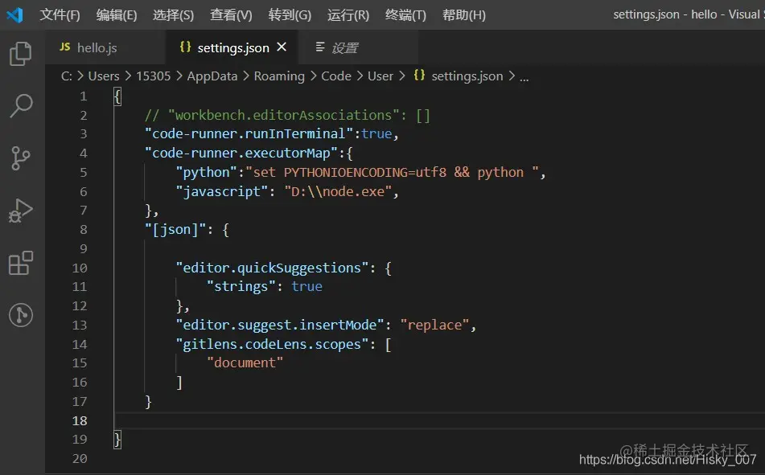Click the Roaming breadcrumb segment
Viewport: 765px width, 475px height.
279,76
